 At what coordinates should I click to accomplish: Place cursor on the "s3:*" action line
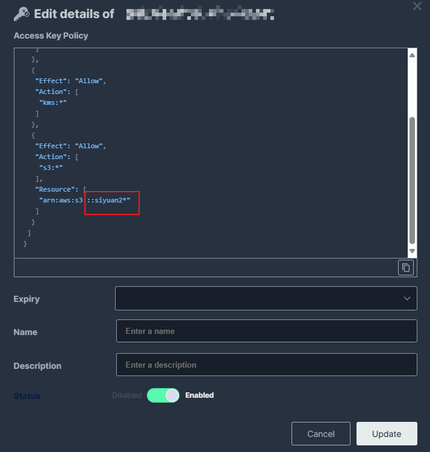tap(51, 168)
